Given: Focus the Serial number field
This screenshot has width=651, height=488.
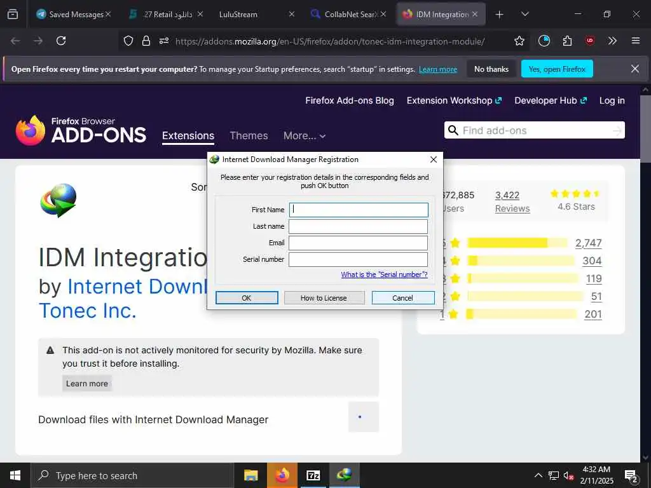Looking at the screenshot, I should 359,259.
